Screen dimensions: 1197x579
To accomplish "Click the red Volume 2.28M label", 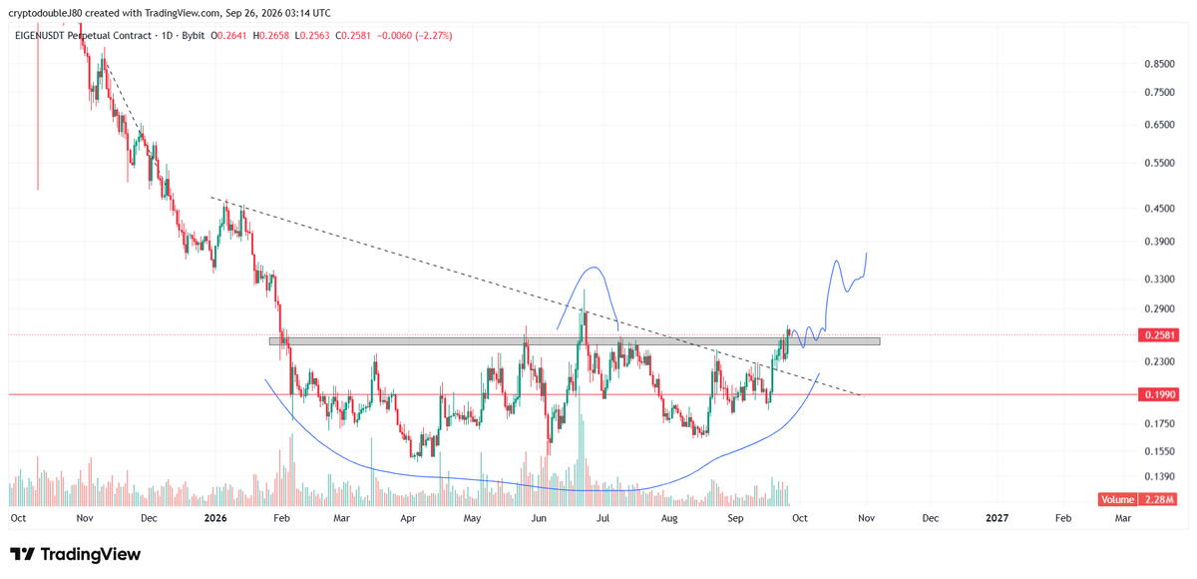I will click(x=1137, y=499).
